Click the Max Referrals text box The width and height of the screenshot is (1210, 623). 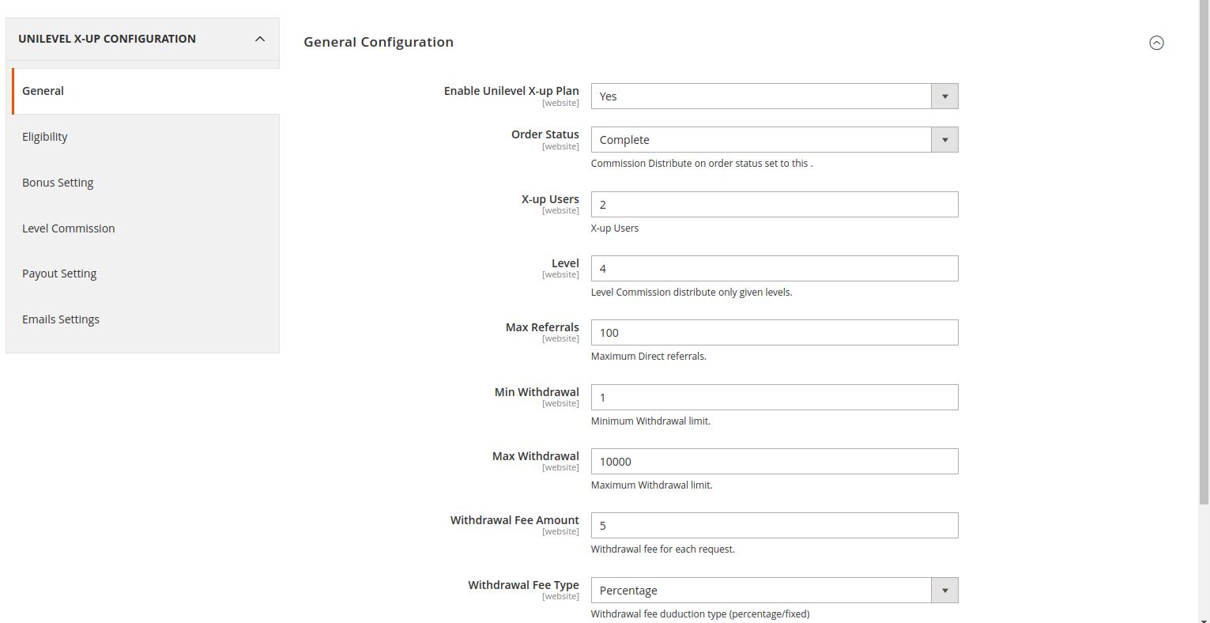(x=774, y=333)
